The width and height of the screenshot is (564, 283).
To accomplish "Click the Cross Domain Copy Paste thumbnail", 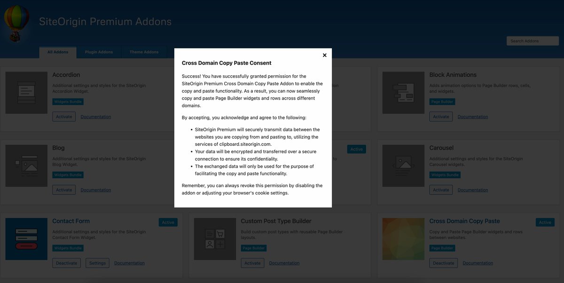I will coord(403,239).
